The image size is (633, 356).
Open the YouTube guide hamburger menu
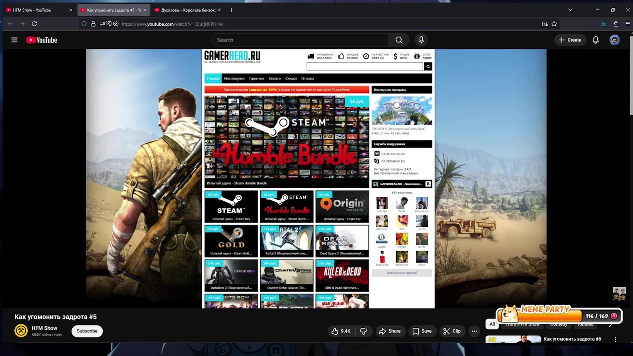pyautogui.click(x=14, y=40)
